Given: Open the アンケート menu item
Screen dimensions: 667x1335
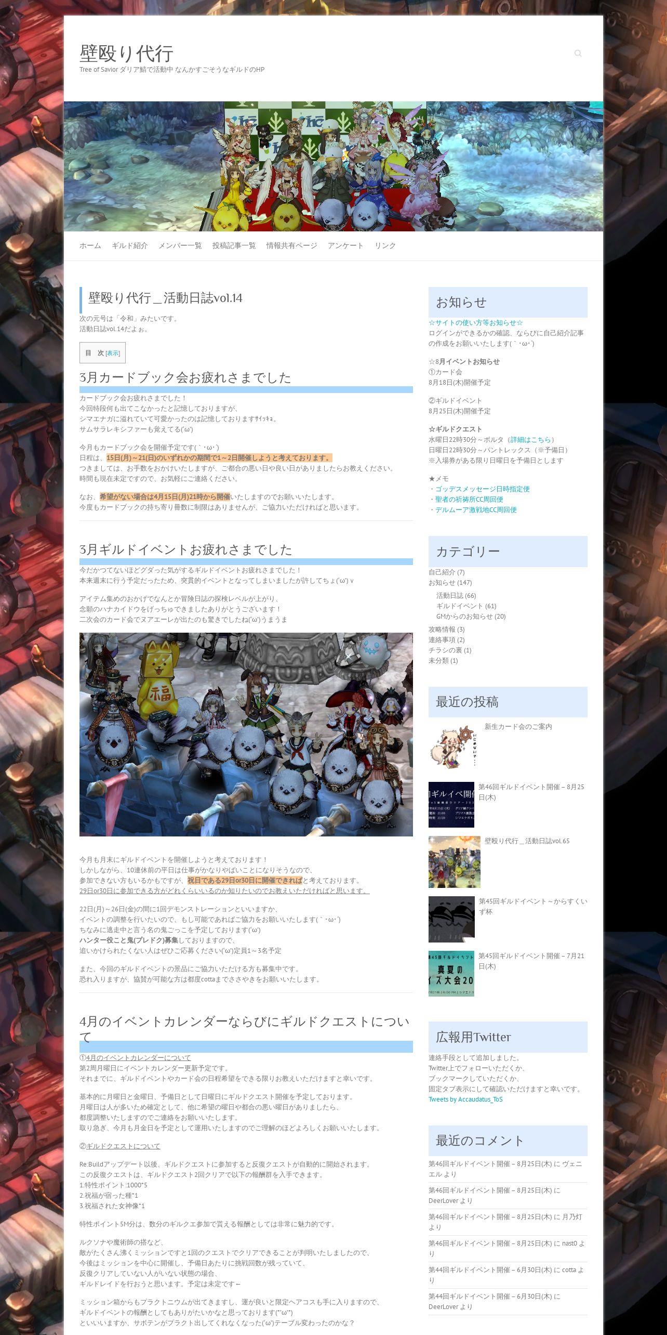Looking at the screenshot, I should [346, 245].
